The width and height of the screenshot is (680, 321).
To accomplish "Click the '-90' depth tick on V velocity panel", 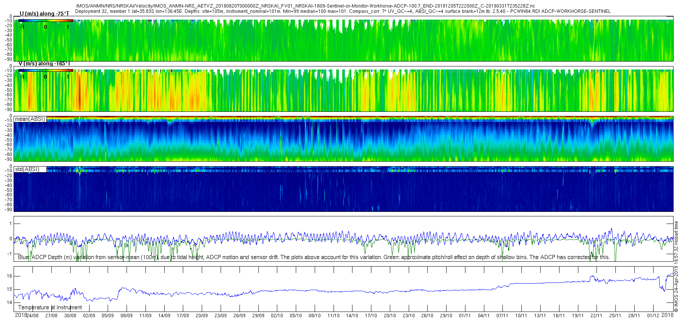I will [x=8, y=110].
